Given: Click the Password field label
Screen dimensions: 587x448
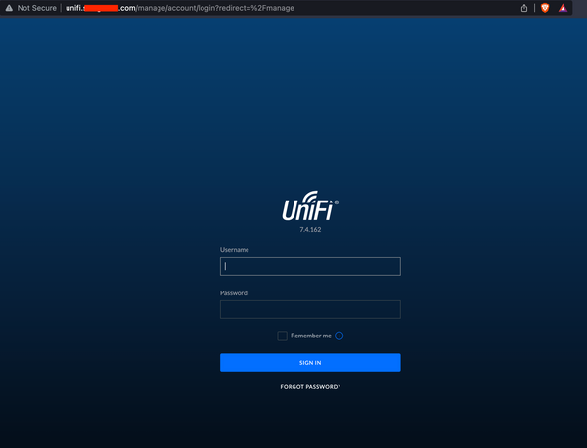Looking at the screenshot, I should click(x=234, y=293).
